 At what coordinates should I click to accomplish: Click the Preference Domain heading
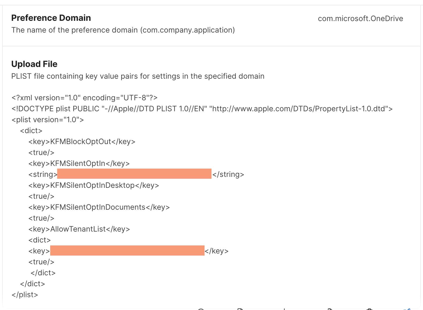click(x=51, y=18)
